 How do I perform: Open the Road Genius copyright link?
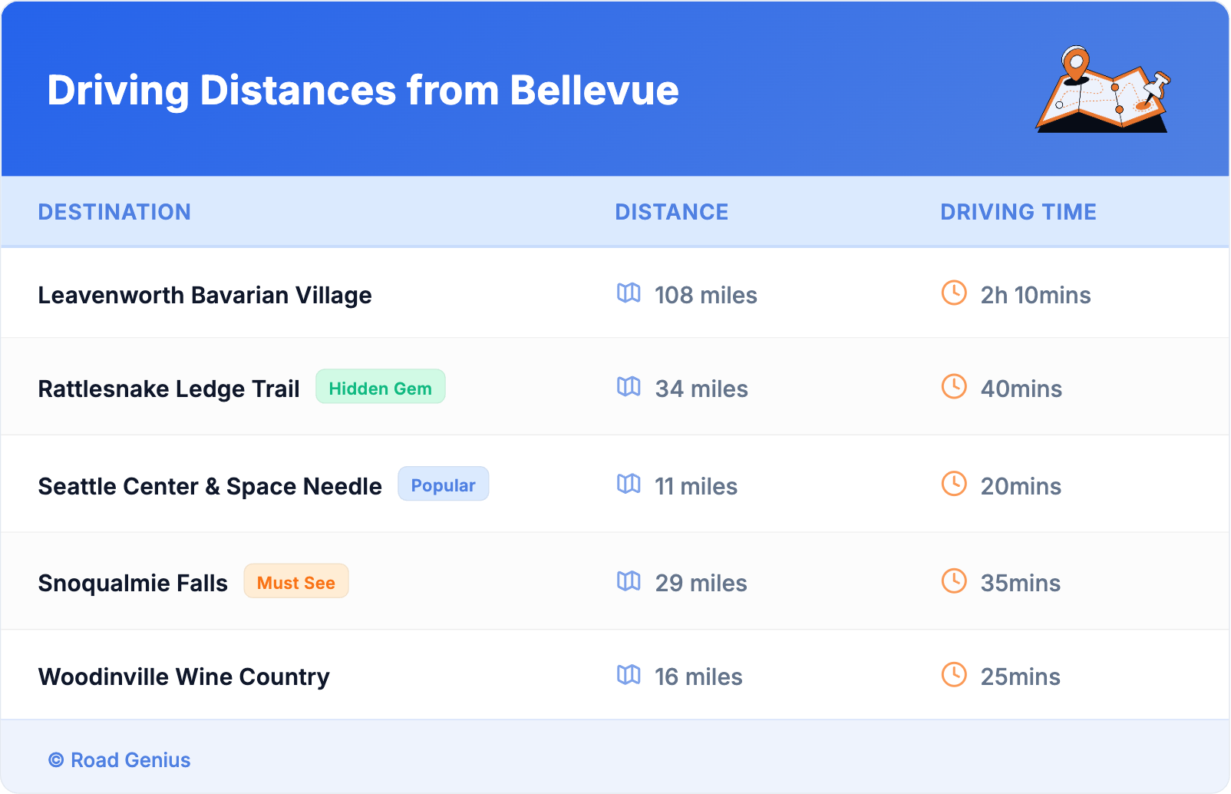[120, 760]
